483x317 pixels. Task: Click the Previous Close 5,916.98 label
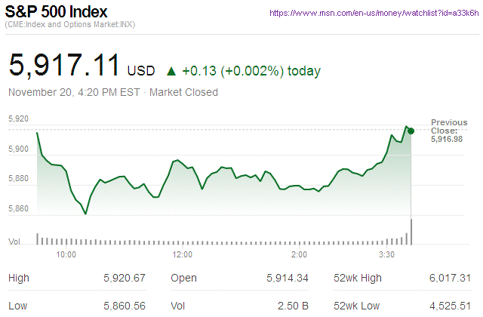click(x=448, y=131)
